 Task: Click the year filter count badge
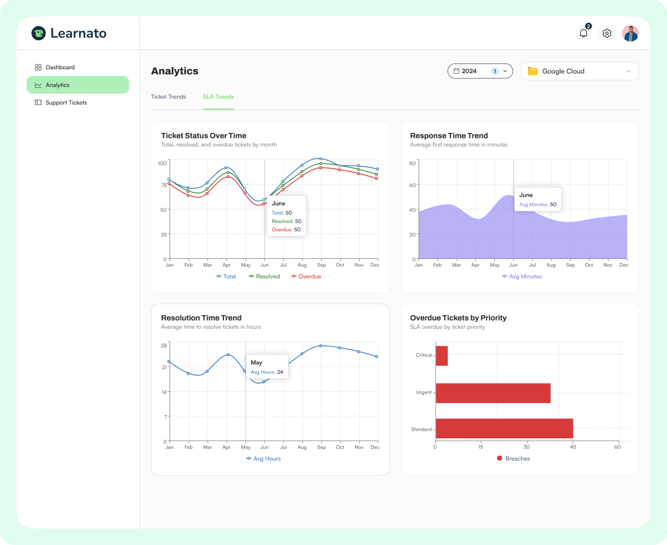(495, 71)
